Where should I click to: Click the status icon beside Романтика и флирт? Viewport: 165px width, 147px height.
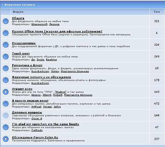[6, 68]
